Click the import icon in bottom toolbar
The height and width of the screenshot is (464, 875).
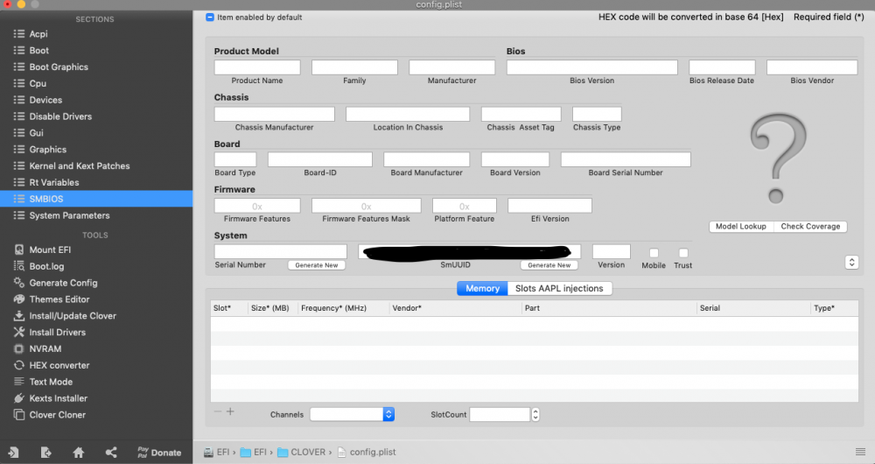[x=13, y=453]
